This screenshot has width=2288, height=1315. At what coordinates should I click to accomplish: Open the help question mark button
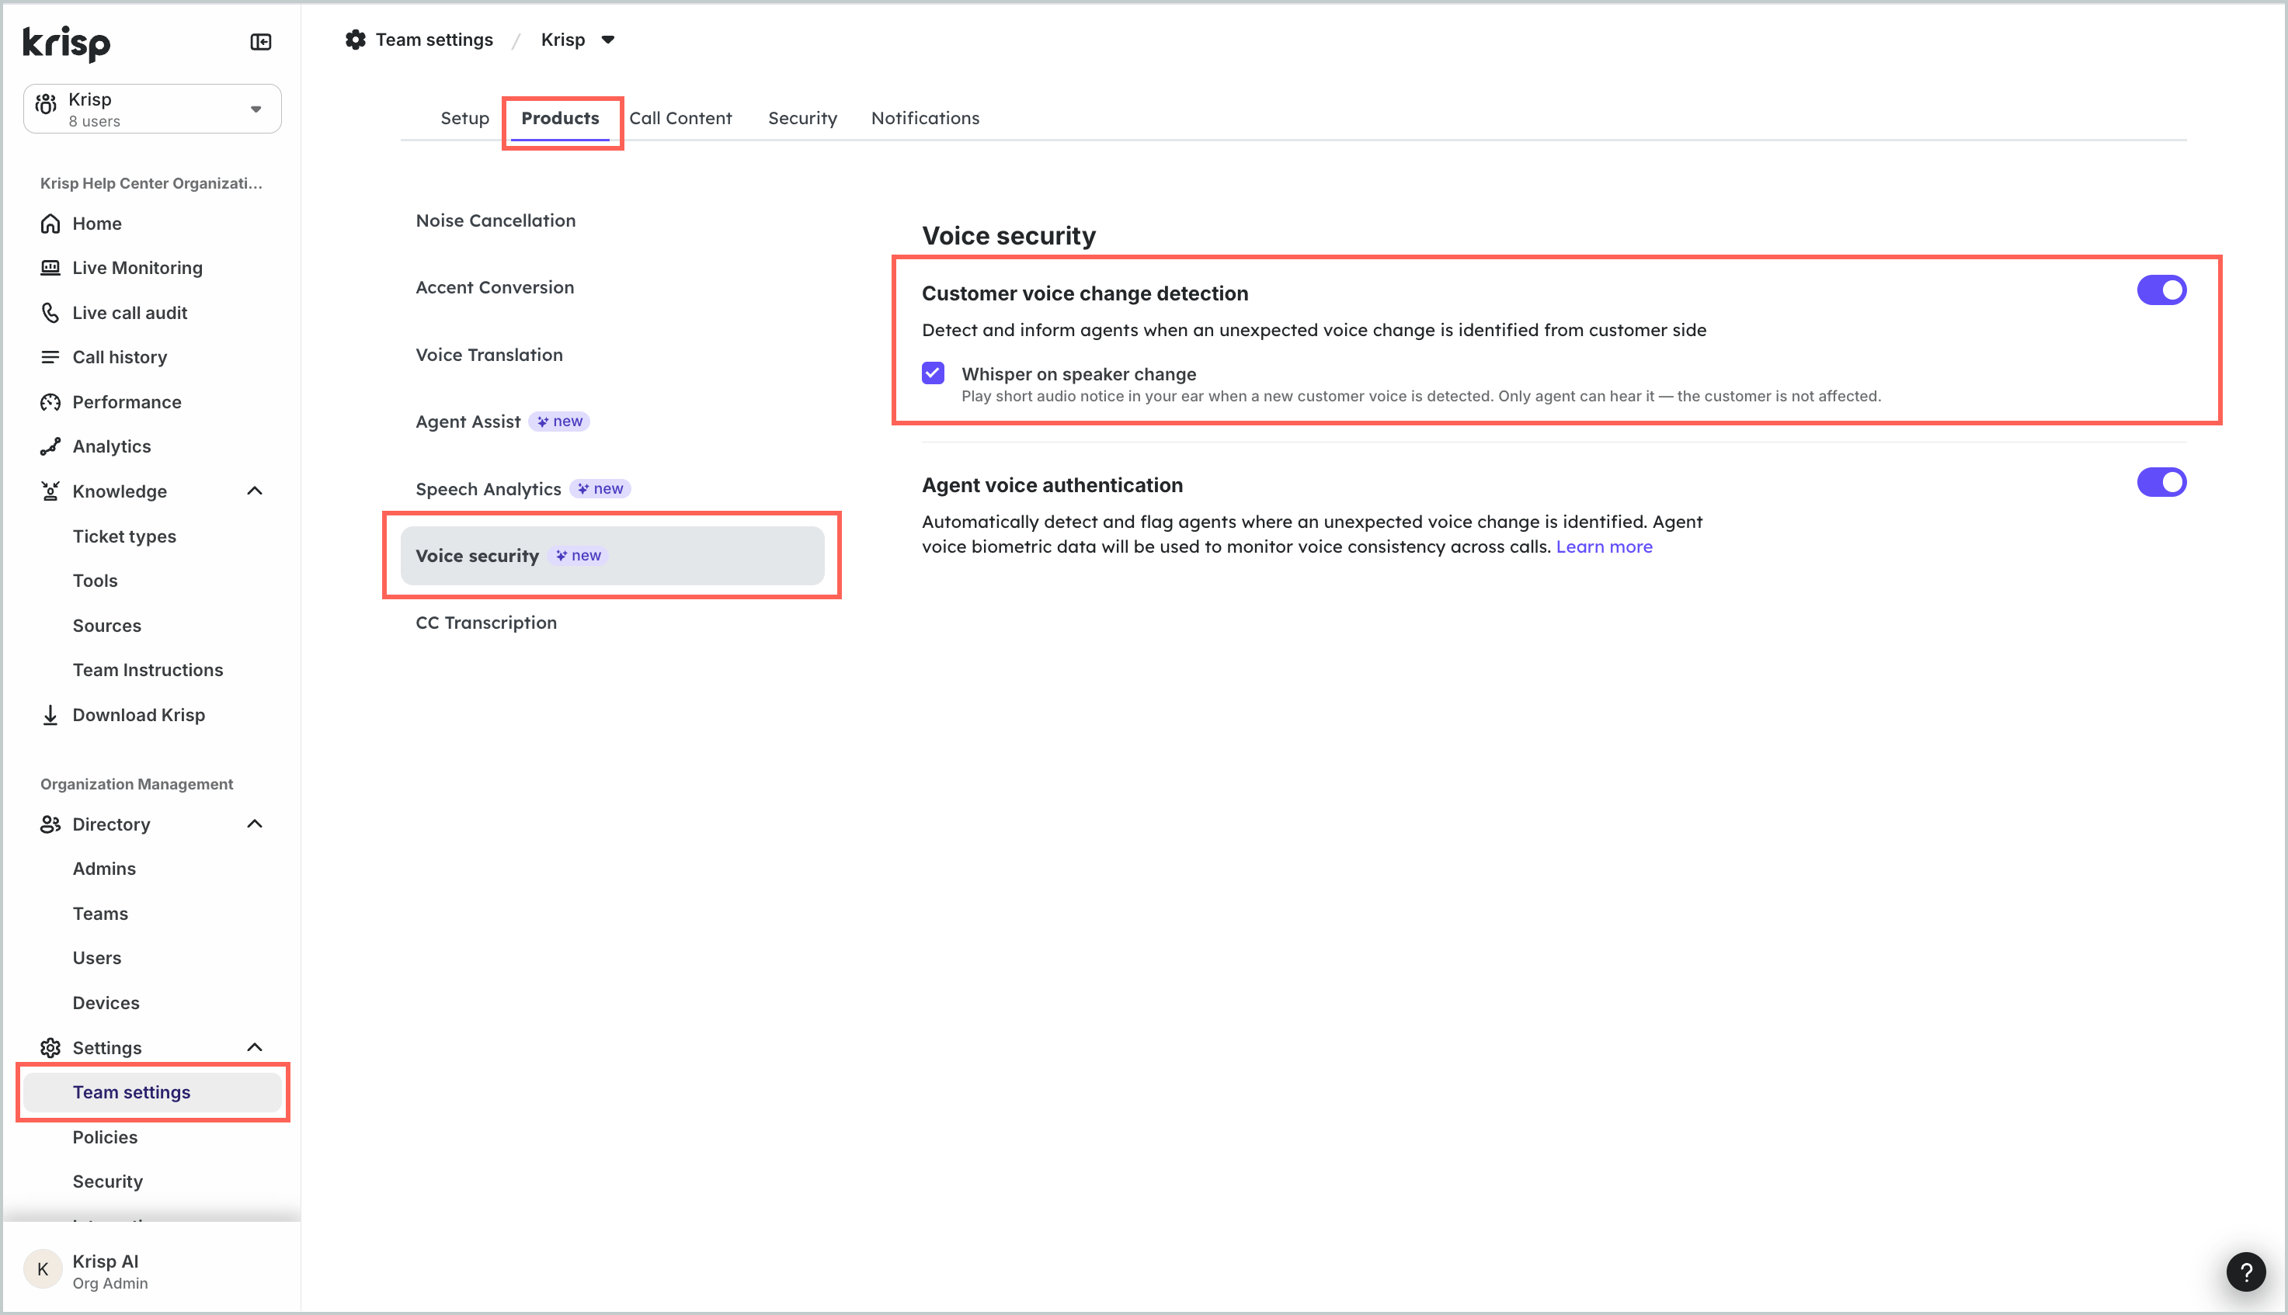2245,1272
